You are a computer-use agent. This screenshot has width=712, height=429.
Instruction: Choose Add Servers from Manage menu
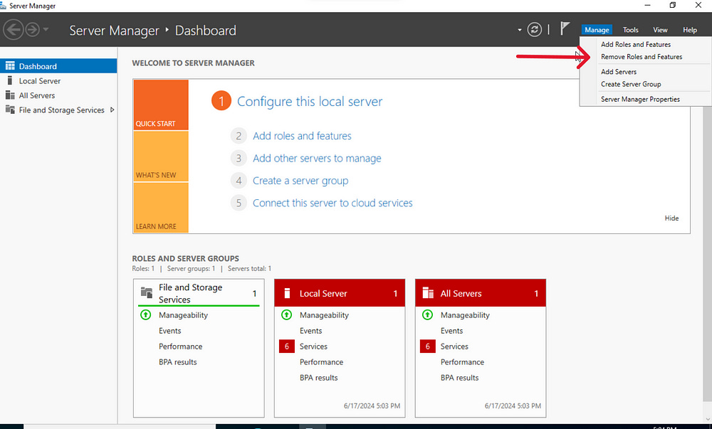click(619, 72)
